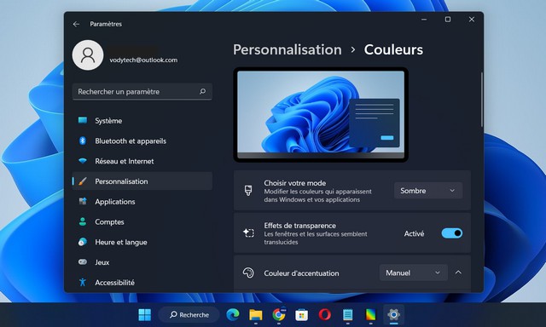Click the search magnifier in settings search box
The height and width of the screenshot is (327, 546).
203,91
